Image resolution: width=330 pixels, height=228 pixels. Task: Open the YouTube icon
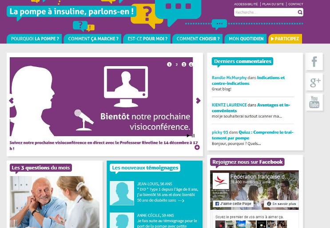(x=314, y=102)
